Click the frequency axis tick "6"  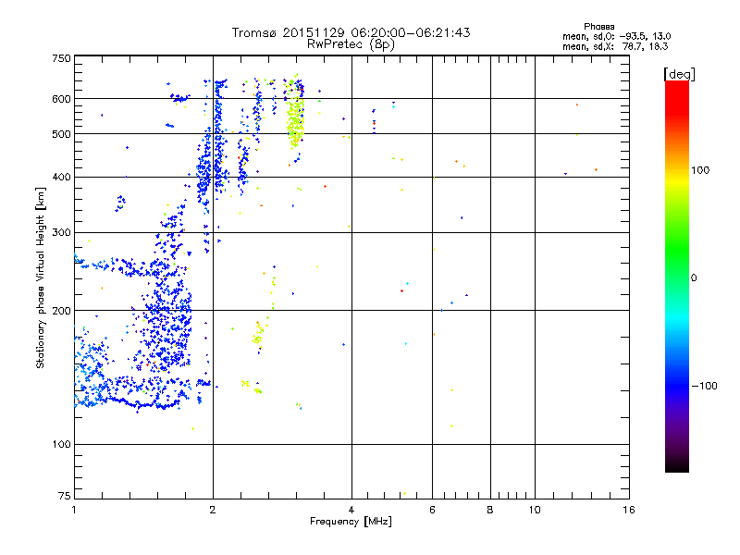(x=432, y=510)
